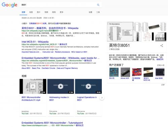Screen dimensions: 168x127
Task: Open 8051 Microcontroller Architecture 01.mp4 title link
Action: click(x=31, y=99)
